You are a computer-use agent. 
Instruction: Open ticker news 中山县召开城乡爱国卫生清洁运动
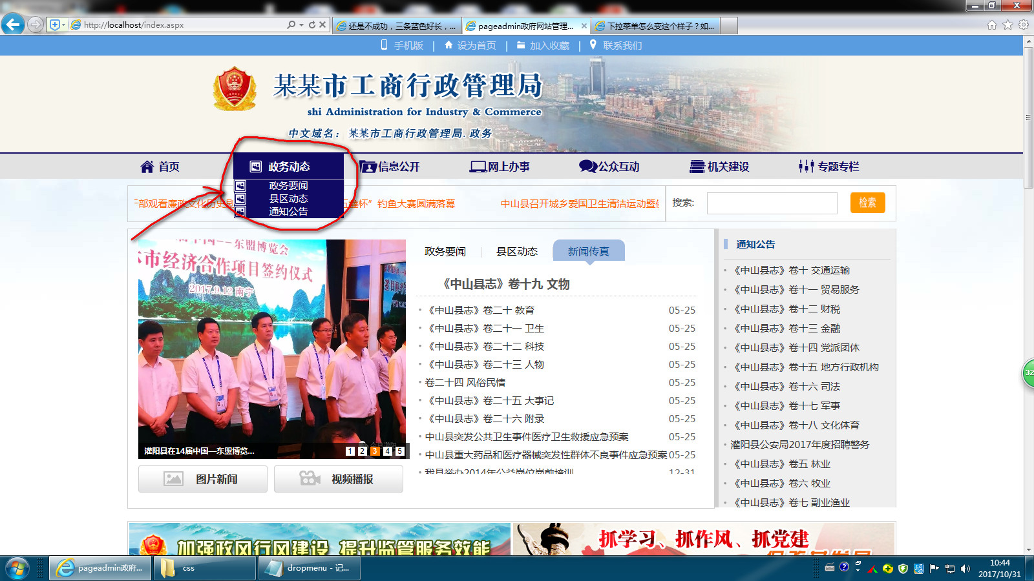pos(580,203)
